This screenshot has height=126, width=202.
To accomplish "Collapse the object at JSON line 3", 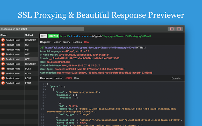I will [45, 90].
